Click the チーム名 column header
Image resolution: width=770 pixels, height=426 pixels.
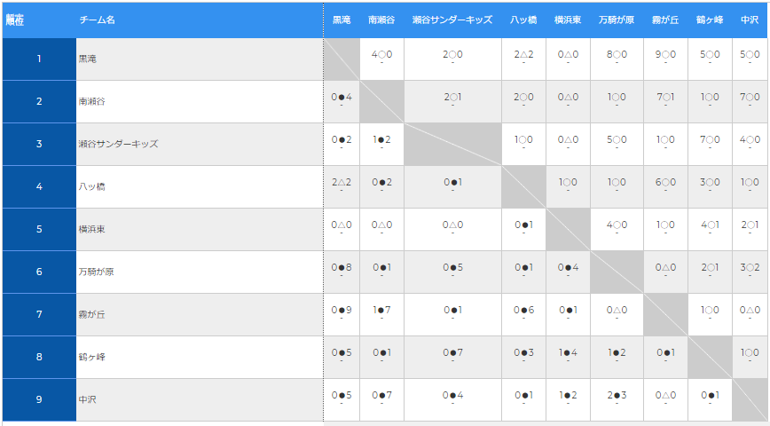point(98,20)
